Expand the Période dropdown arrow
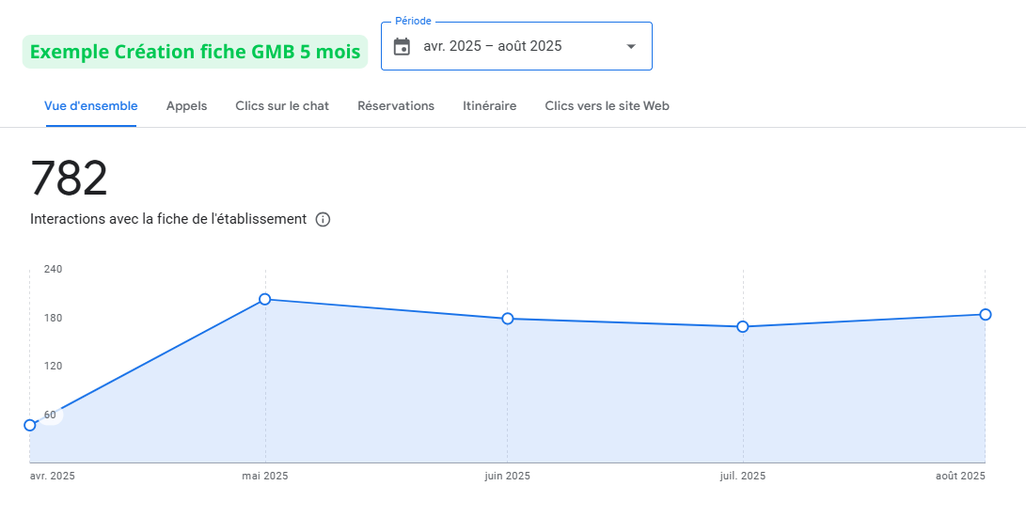The image size is (1026, 517). (631, 46)
